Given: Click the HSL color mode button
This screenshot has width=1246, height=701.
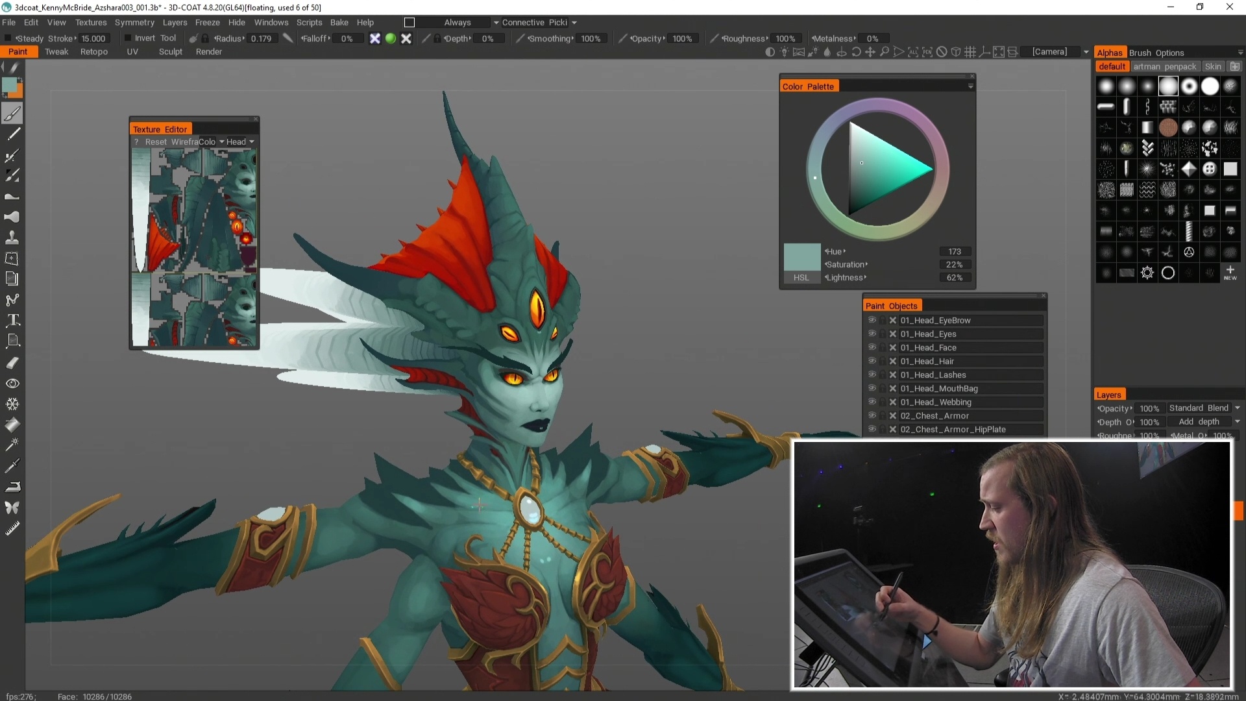Looking at the screenshot, I should (x=801, y=277).
